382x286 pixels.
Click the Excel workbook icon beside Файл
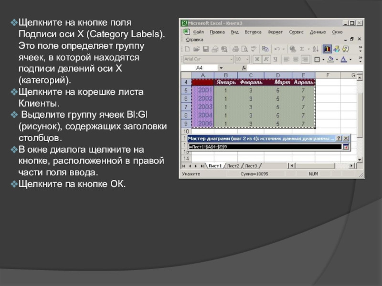[187, 31]
